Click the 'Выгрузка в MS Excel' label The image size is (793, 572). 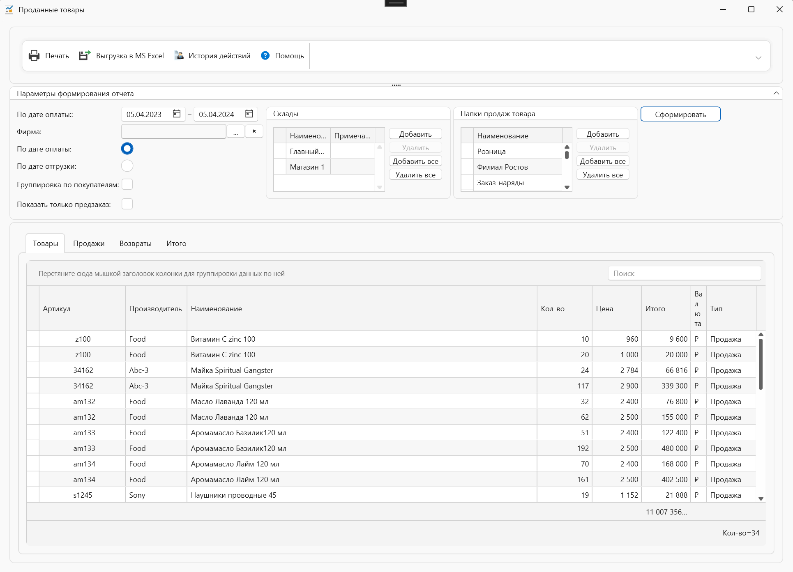tap(130, 55)
